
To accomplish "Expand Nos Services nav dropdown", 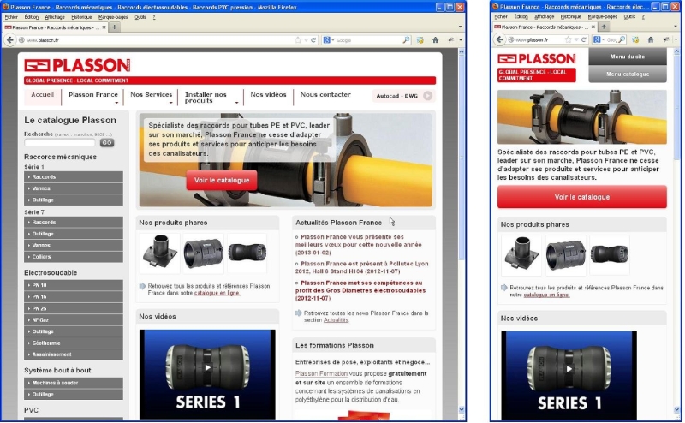I will point(170,103).
